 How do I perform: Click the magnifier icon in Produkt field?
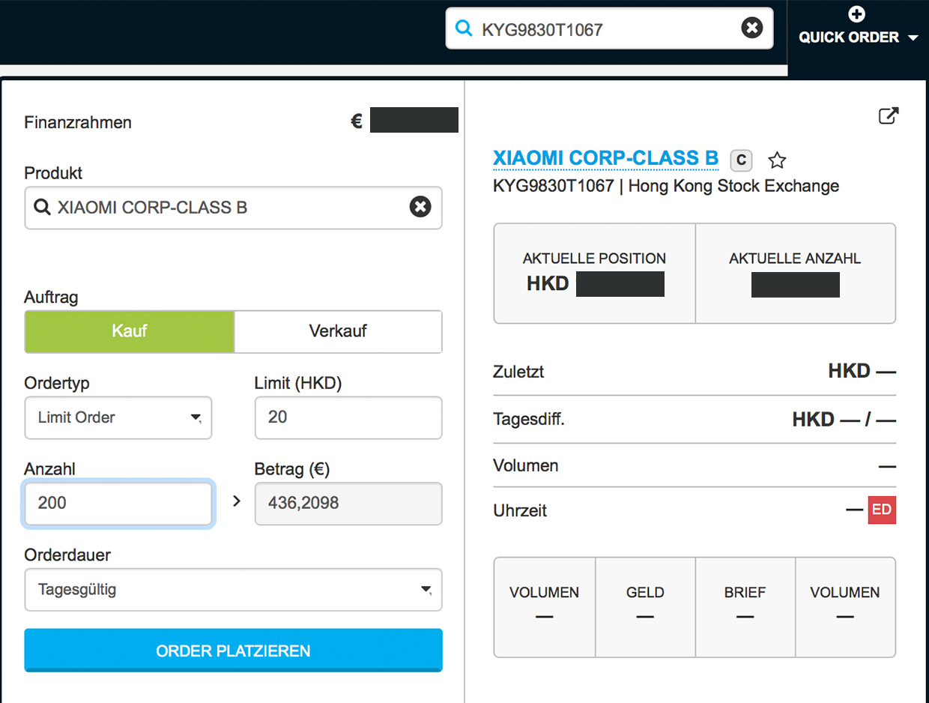coord(43,207)
